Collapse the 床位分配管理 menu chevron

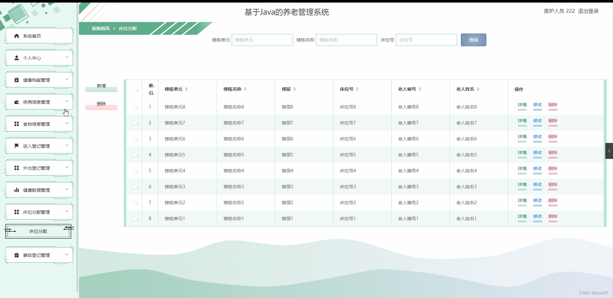click(x=67, y=211)
